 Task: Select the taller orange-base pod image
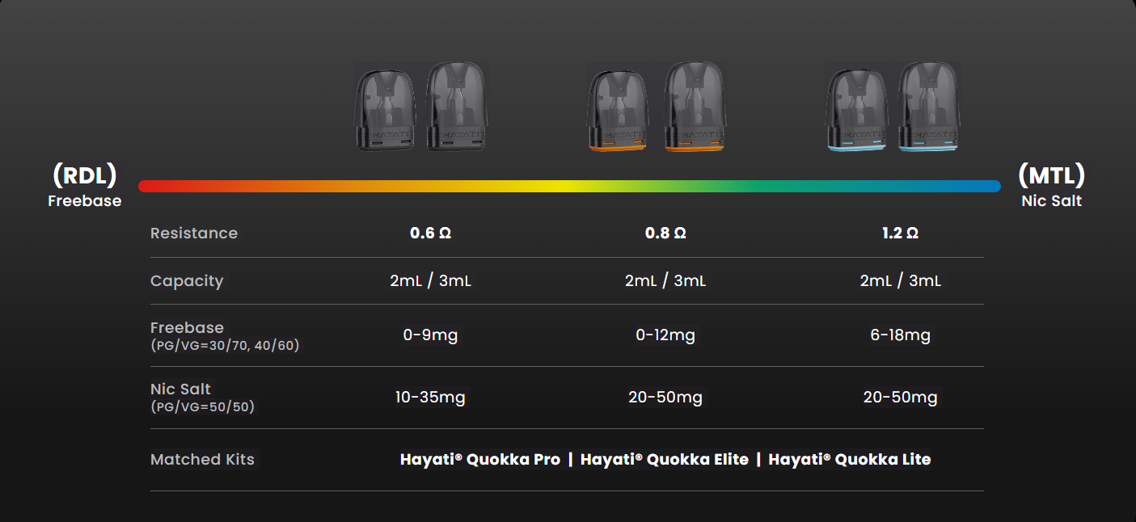pos(695,107)
